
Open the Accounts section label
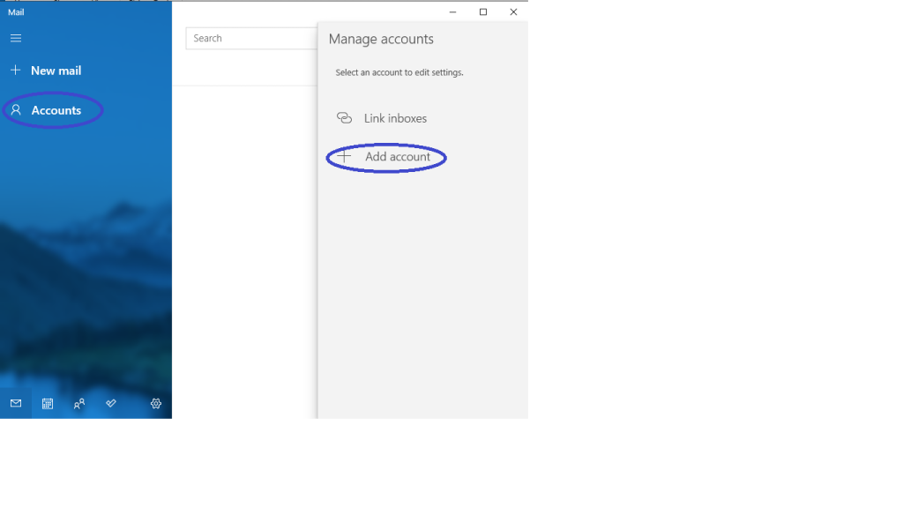[x=56, y=110]
